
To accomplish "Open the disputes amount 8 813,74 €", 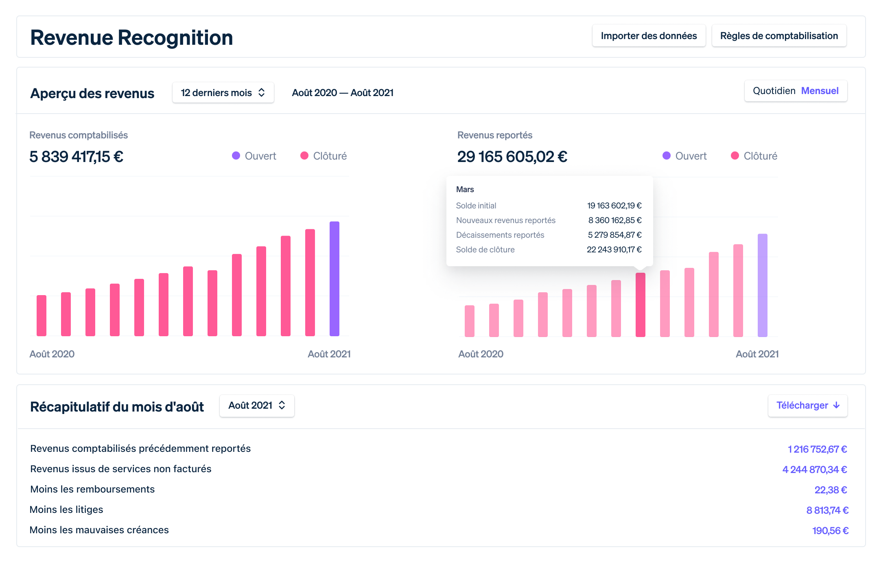I will pyautogui.click(x=827, y=510).
